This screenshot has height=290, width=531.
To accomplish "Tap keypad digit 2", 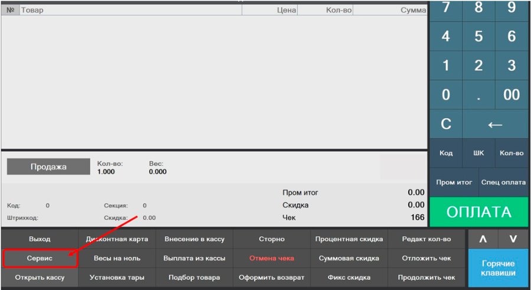I will click(478, 66).
